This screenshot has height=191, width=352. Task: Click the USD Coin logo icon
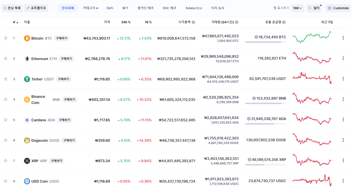coord(27,181)
